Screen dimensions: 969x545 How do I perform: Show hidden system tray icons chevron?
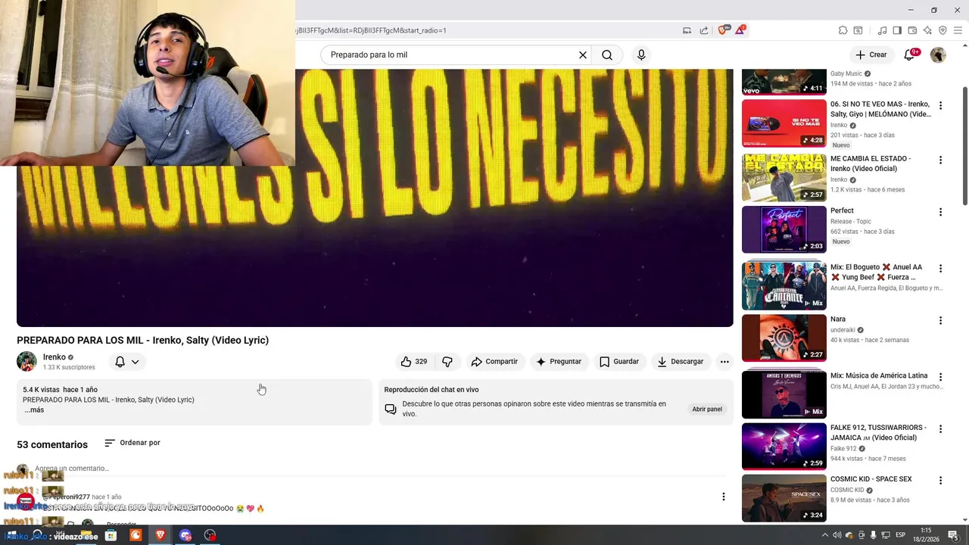(x=825, y=535)
